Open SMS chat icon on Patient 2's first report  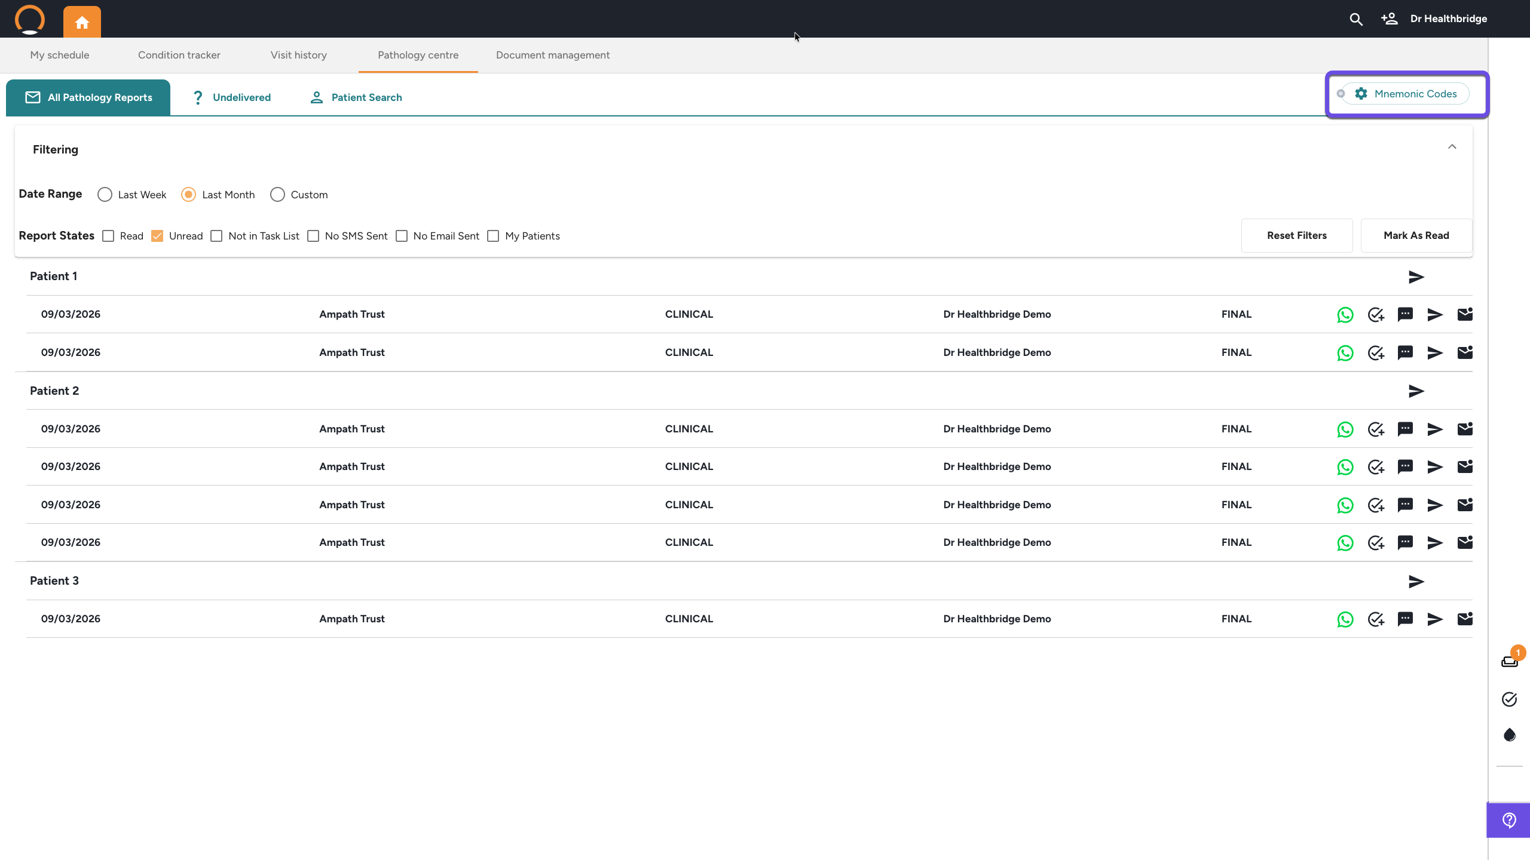coord(1405,429)
